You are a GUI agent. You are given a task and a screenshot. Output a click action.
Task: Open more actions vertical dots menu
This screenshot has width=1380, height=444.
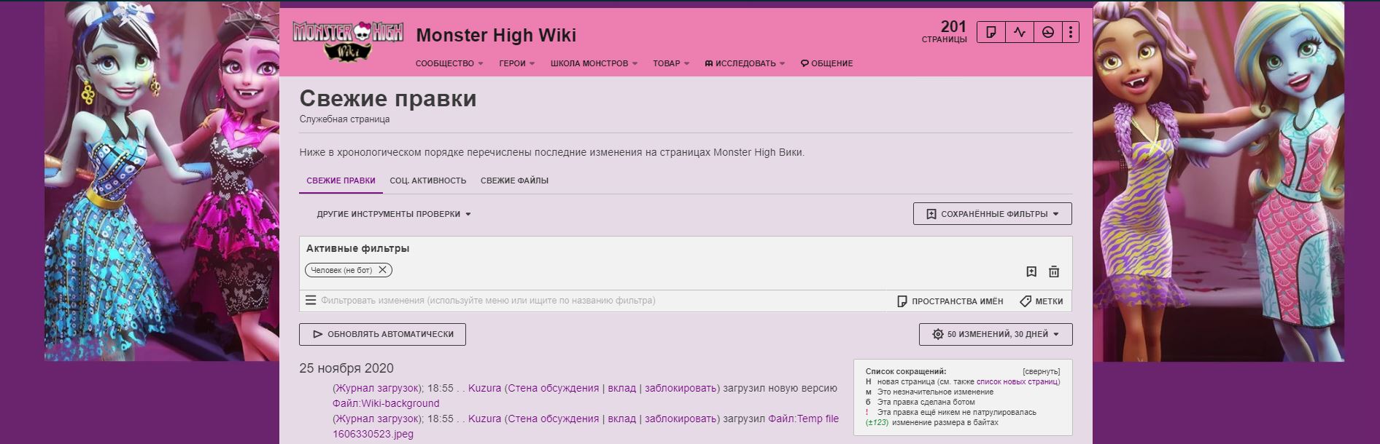point(1071,32)
